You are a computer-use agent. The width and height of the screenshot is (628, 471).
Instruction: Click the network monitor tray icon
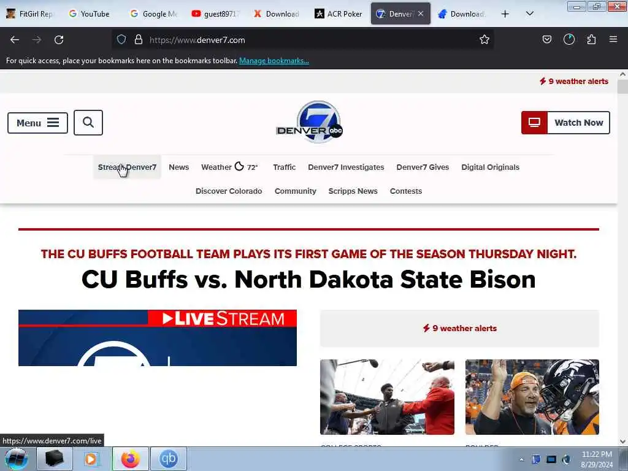click(551, 459)
